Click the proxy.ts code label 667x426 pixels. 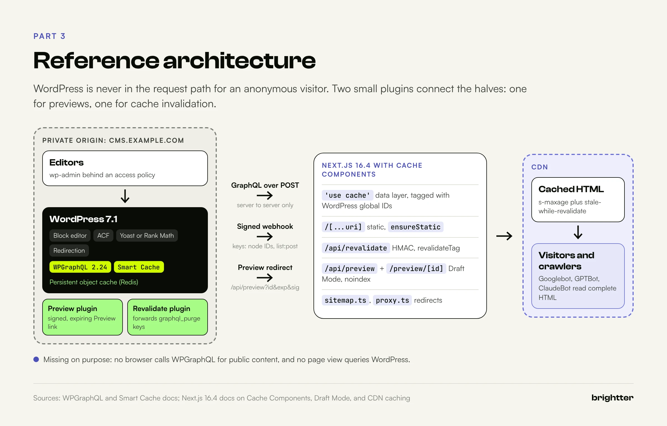392,300
